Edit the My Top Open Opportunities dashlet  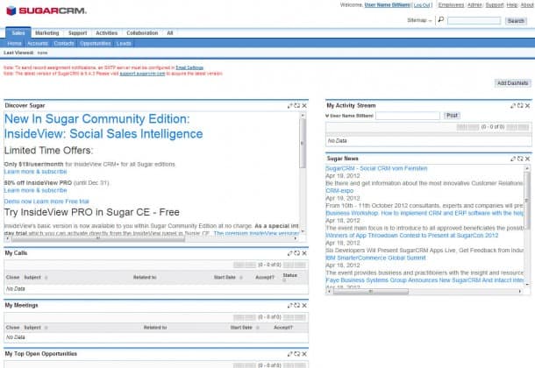290,354
